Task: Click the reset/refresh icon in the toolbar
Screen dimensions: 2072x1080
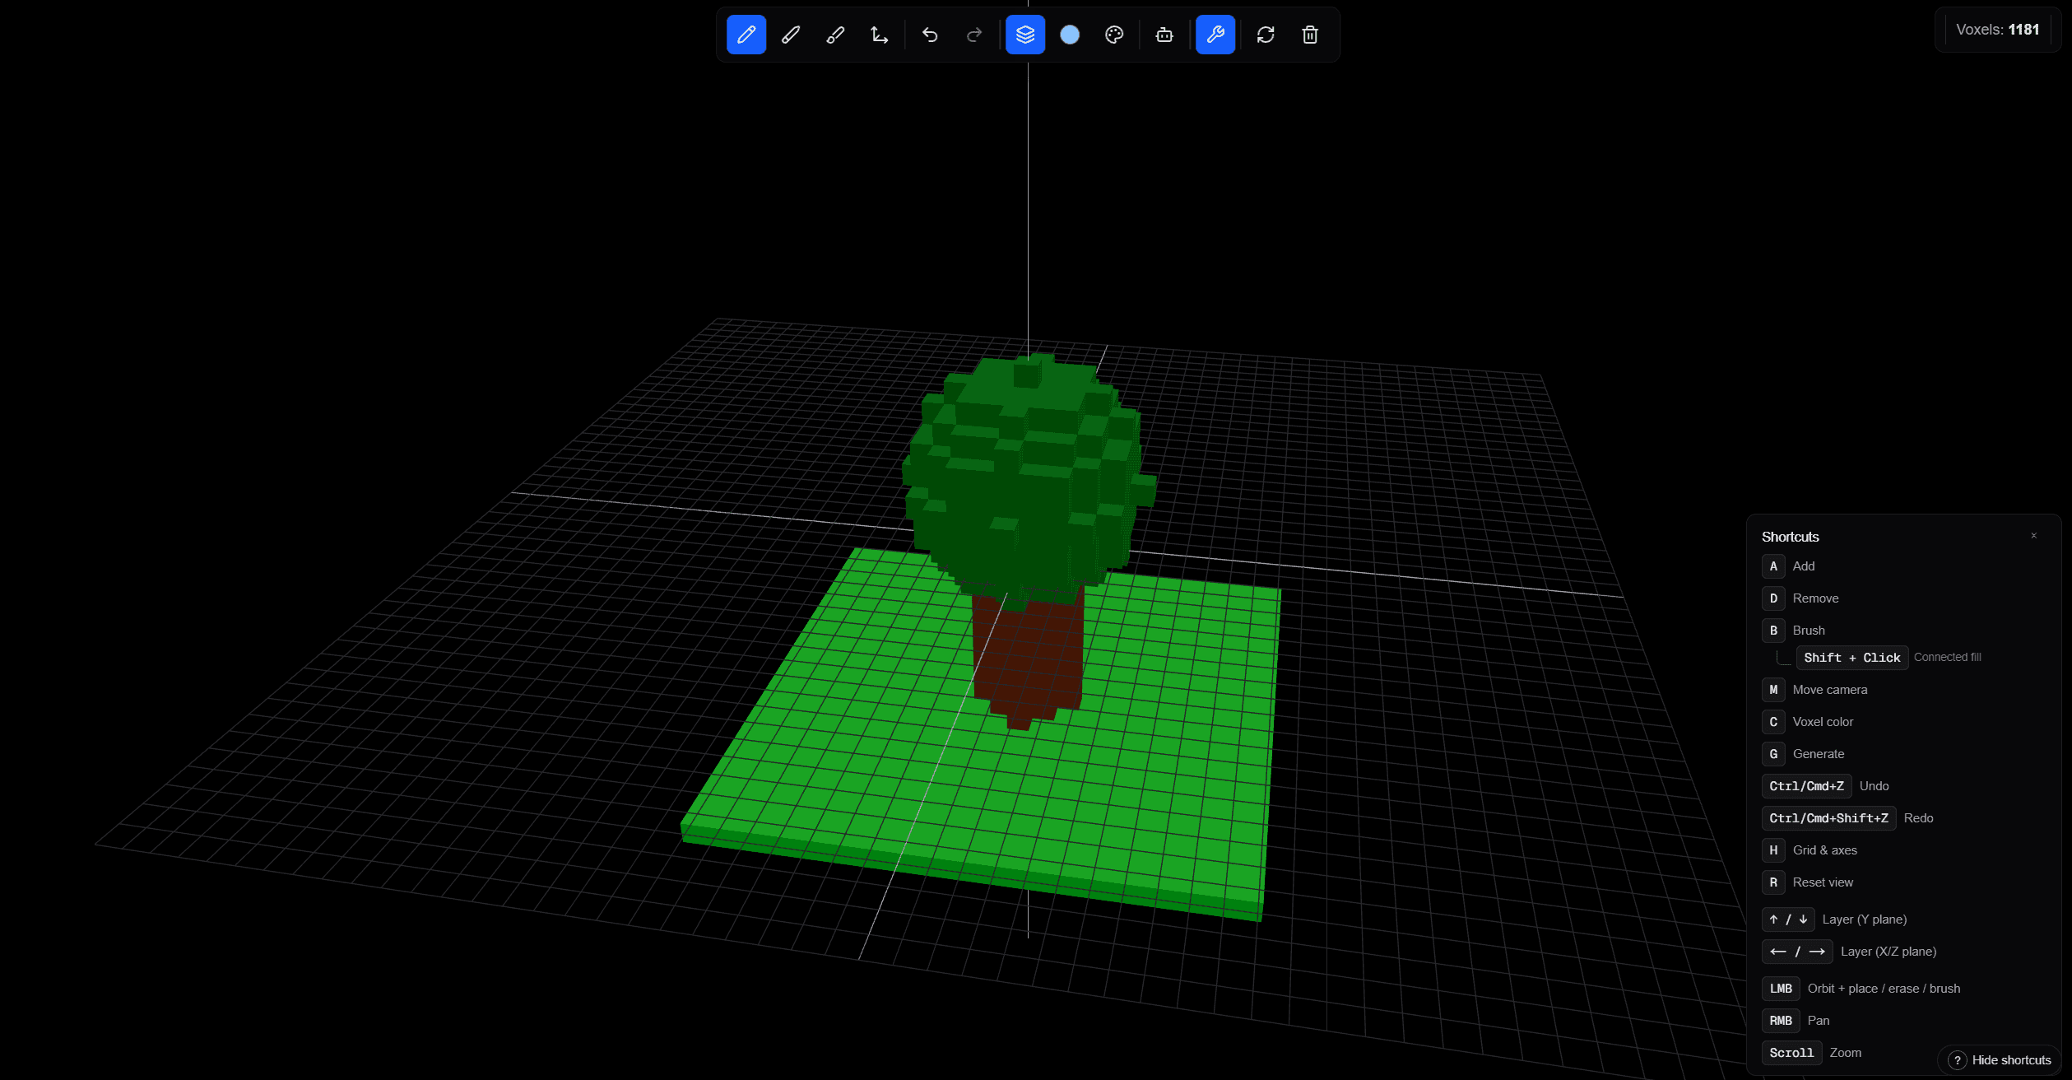Action: [1265, 35]
